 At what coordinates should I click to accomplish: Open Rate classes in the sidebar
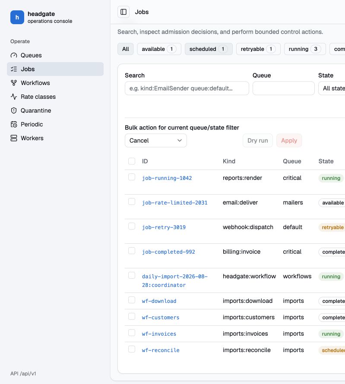coord(55,97)
